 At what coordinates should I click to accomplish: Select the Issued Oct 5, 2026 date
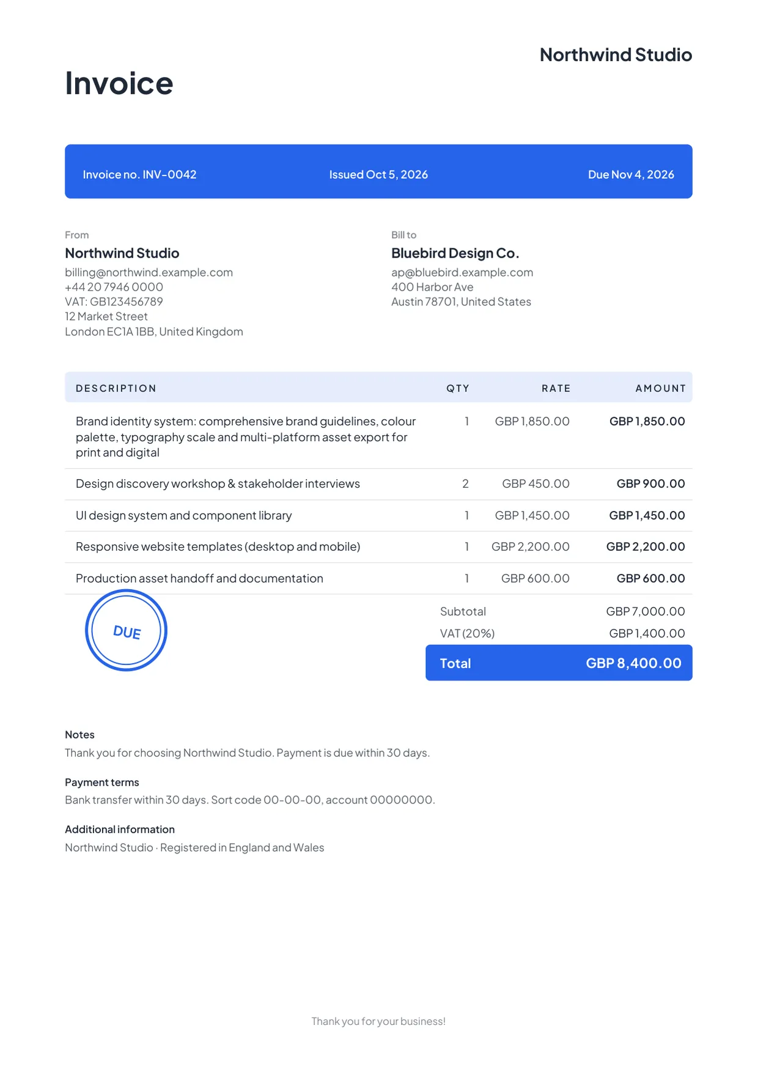click(378, 174)
